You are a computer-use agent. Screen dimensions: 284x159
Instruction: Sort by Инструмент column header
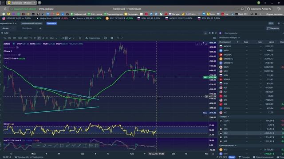click(x=225, y=42)
